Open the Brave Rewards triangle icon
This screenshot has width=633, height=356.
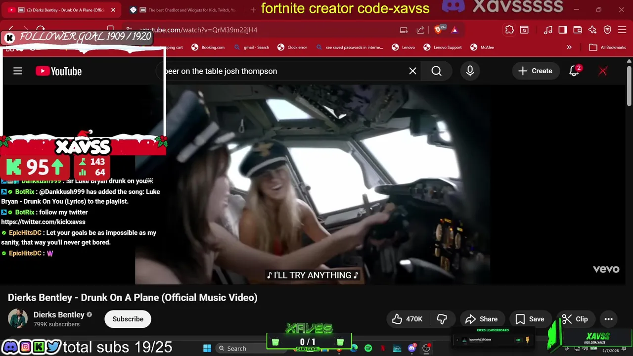(454, 30)
